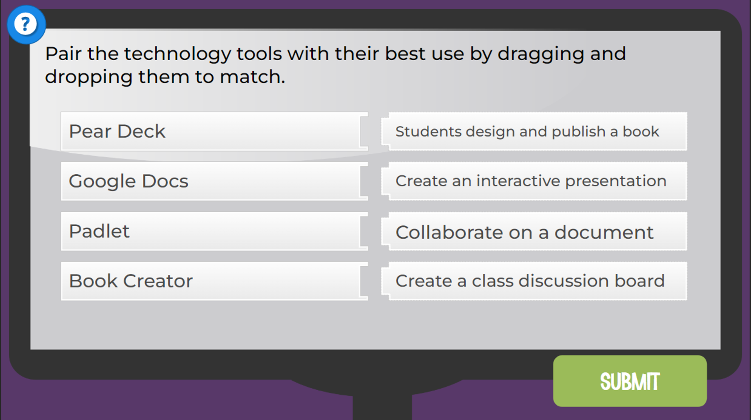Click the dark monitor stand below the screen

(382, 403)
